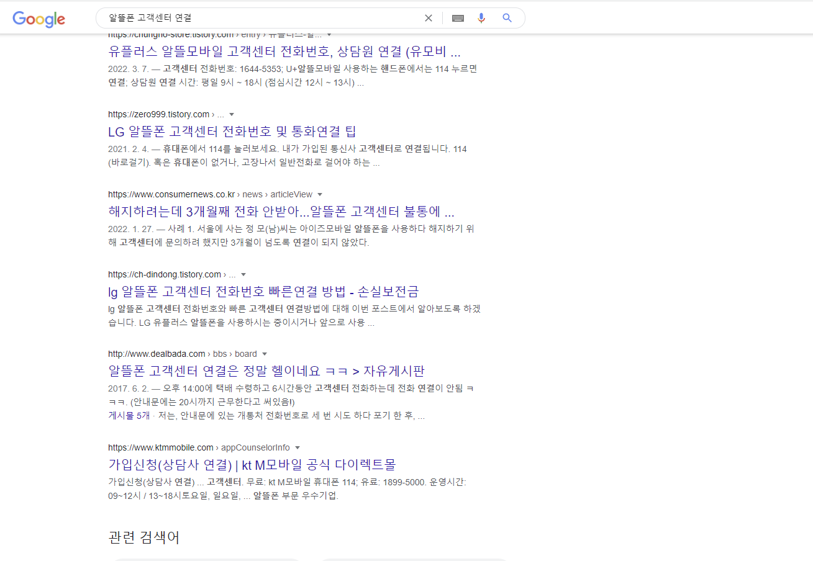Open result 가입신청(상담사 연결) kt M모바일

pyautogui.click(x=252, y=465)
